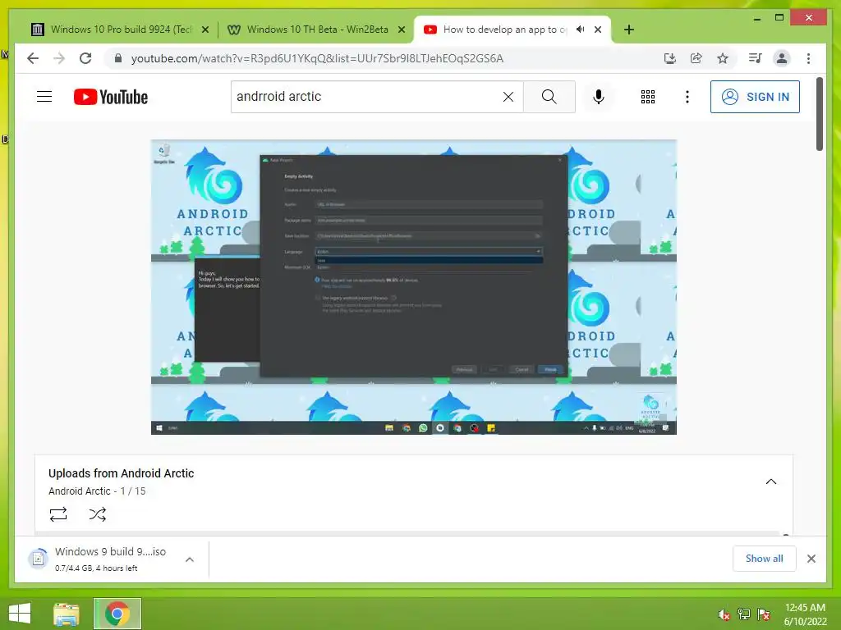Image resolution: width=841 pixels, height=630 pixels.
Task: Go forward with the browser arrow
Action: (59, 58)
